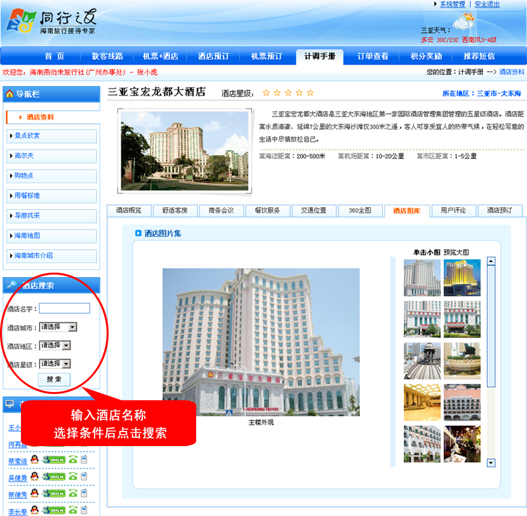Click thumbnail list scroll-up arrow
This screenshot has height=516, width=527.
[491, 261]
